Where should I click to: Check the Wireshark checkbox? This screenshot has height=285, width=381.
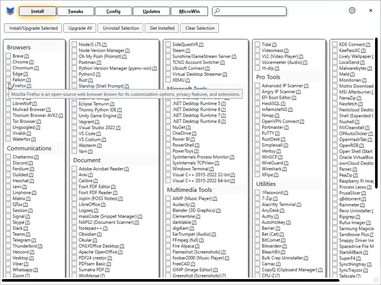click(257, 168)
